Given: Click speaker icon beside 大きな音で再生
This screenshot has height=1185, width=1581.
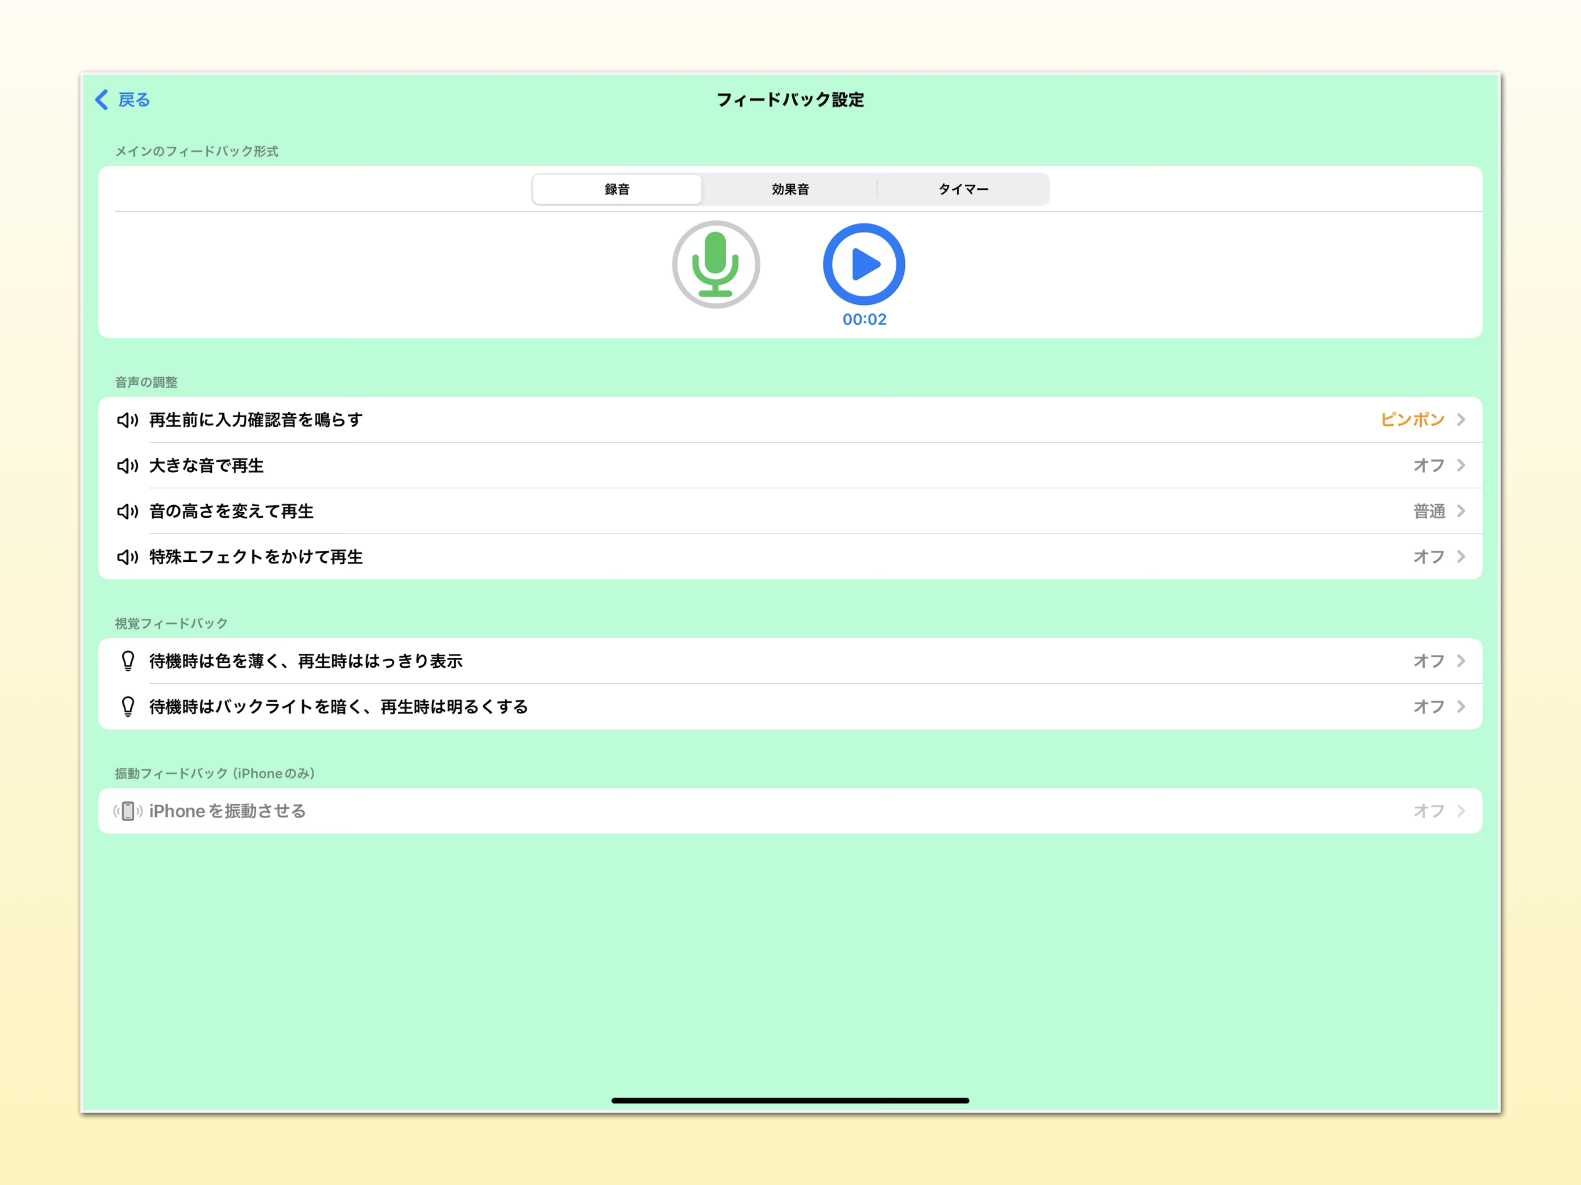Looking at the screenshot, I should pyautogui.click(x=127, y=466).
